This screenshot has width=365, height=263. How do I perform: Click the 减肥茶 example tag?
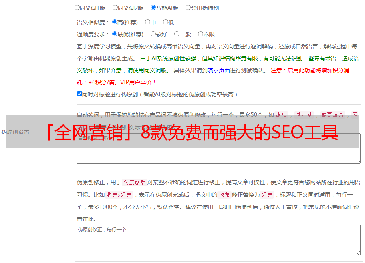pos(304,115)
